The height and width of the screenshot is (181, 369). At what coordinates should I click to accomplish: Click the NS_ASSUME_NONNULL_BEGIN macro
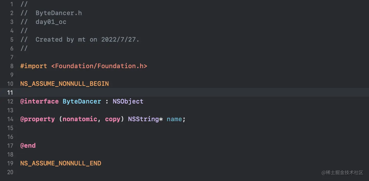point(64,83)
